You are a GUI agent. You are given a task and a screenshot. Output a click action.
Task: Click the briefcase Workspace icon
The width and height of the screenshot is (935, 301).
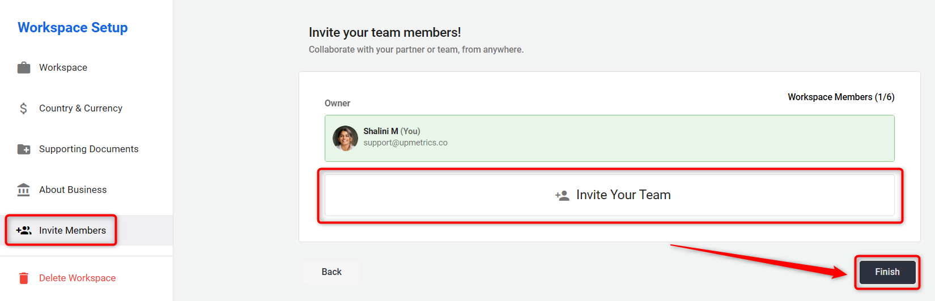tap(24, 67)
